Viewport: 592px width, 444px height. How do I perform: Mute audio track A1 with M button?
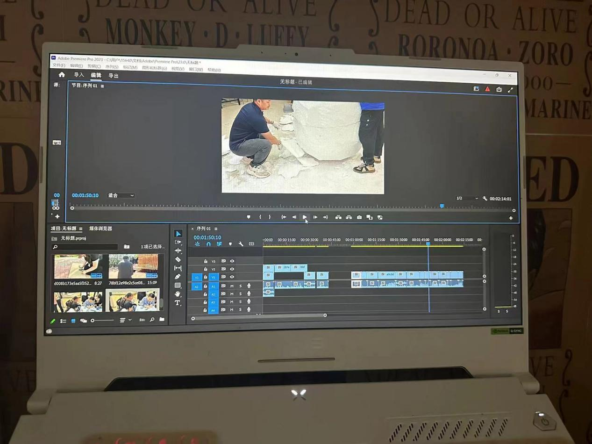[232, 286]
